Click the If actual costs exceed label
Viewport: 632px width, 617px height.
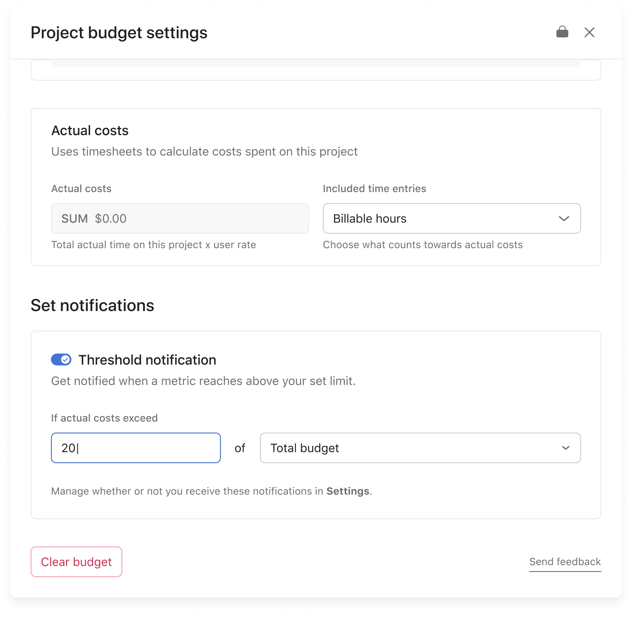104,418
